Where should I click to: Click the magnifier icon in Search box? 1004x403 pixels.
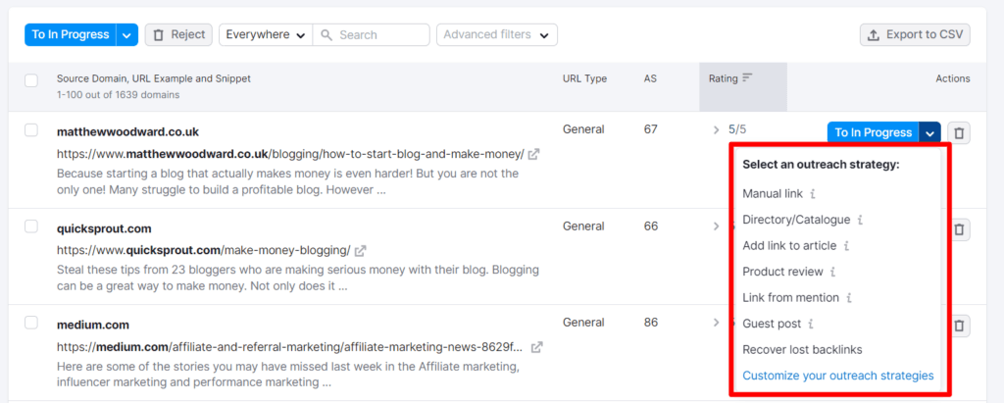coord(326,34)
